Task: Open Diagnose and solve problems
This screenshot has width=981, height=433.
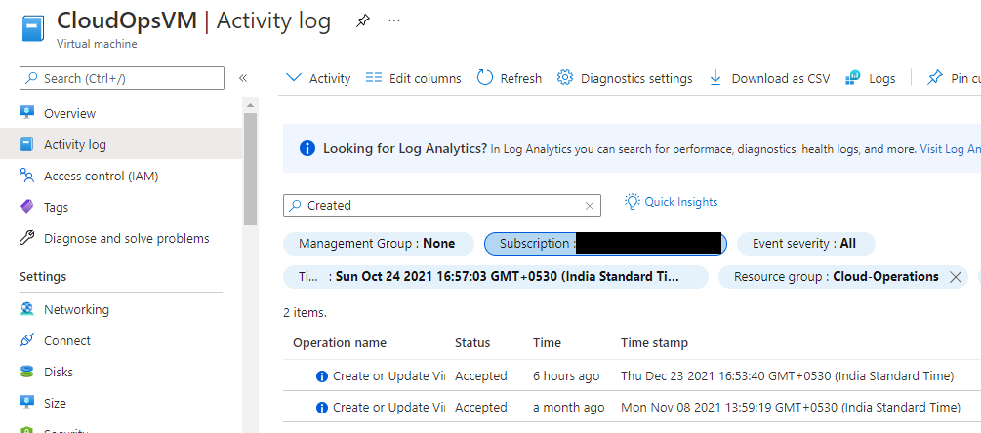Action: click(x=126, y=238)
